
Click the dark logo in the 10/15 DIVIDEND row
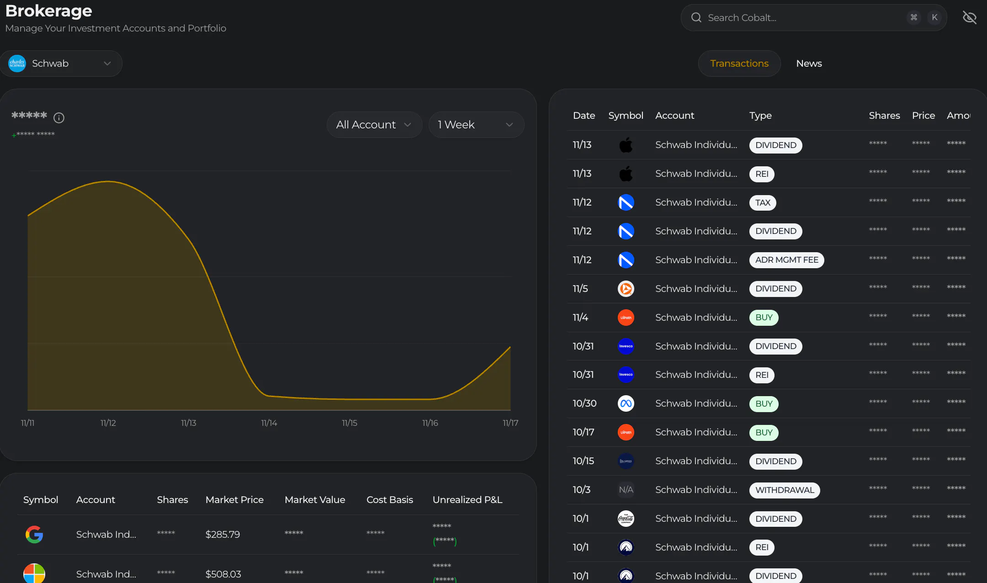click(x=626, y=461)
